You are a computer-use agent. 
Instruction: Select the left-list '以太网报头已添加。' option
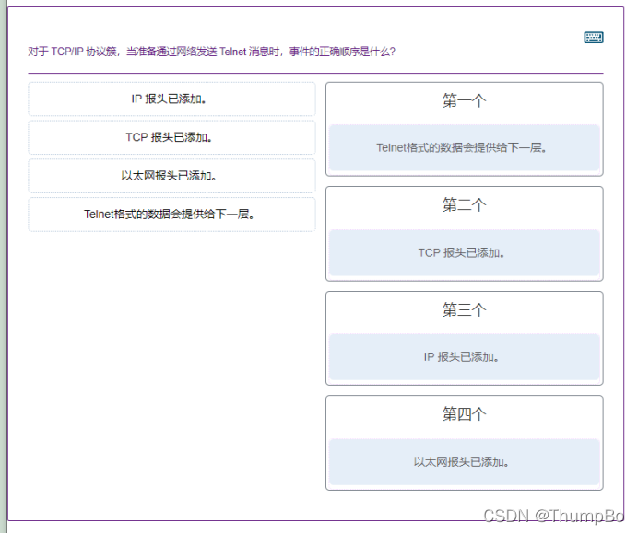tap(171, 176)
